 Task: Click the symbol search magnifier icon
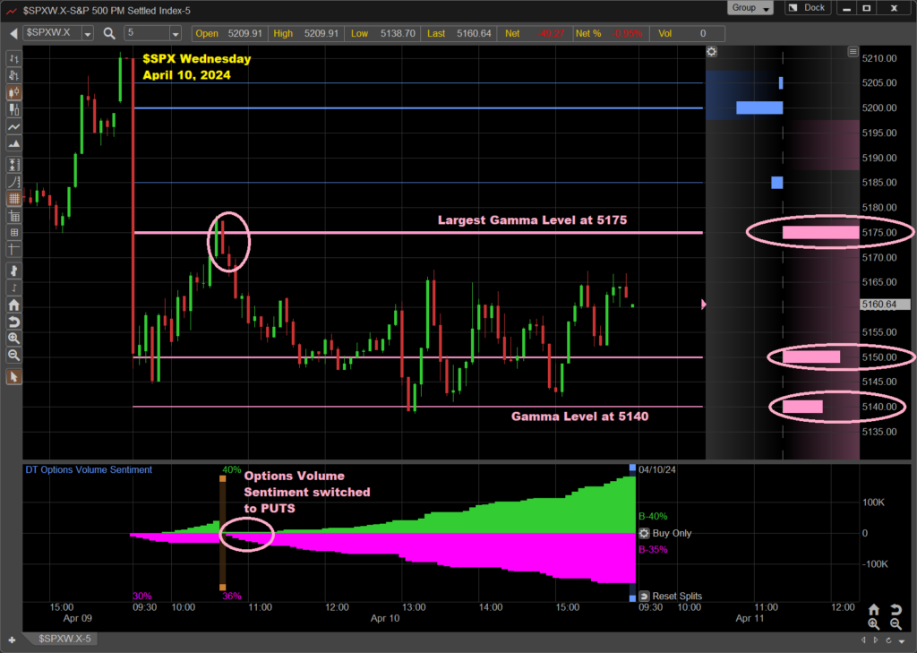coord(109,33)
